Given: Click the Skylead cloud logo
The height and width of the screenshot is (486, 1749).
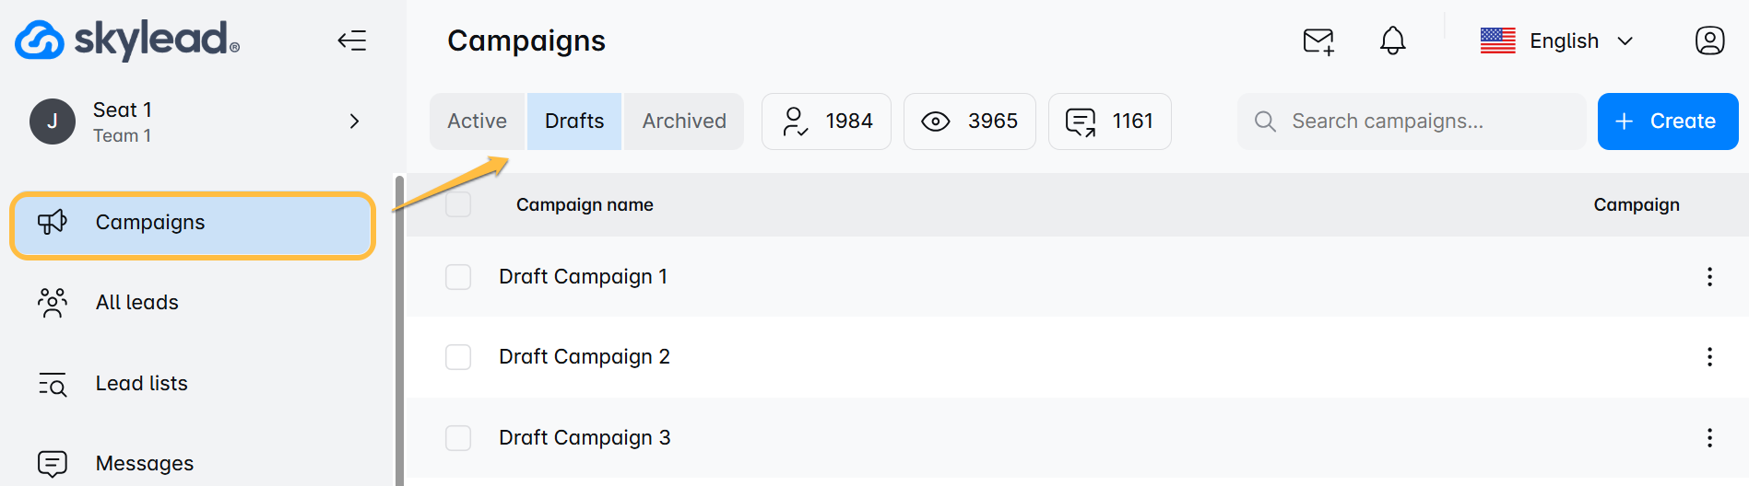Looking at the screenshot, I should coord(40,40).
